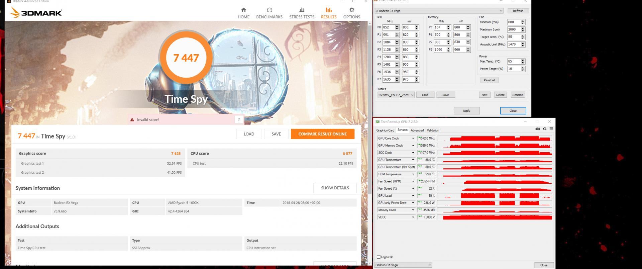Open the SOC Clock sensor dropdown
Screen dimensions: 642x269
pyautogui.click(x=413, y=153)
